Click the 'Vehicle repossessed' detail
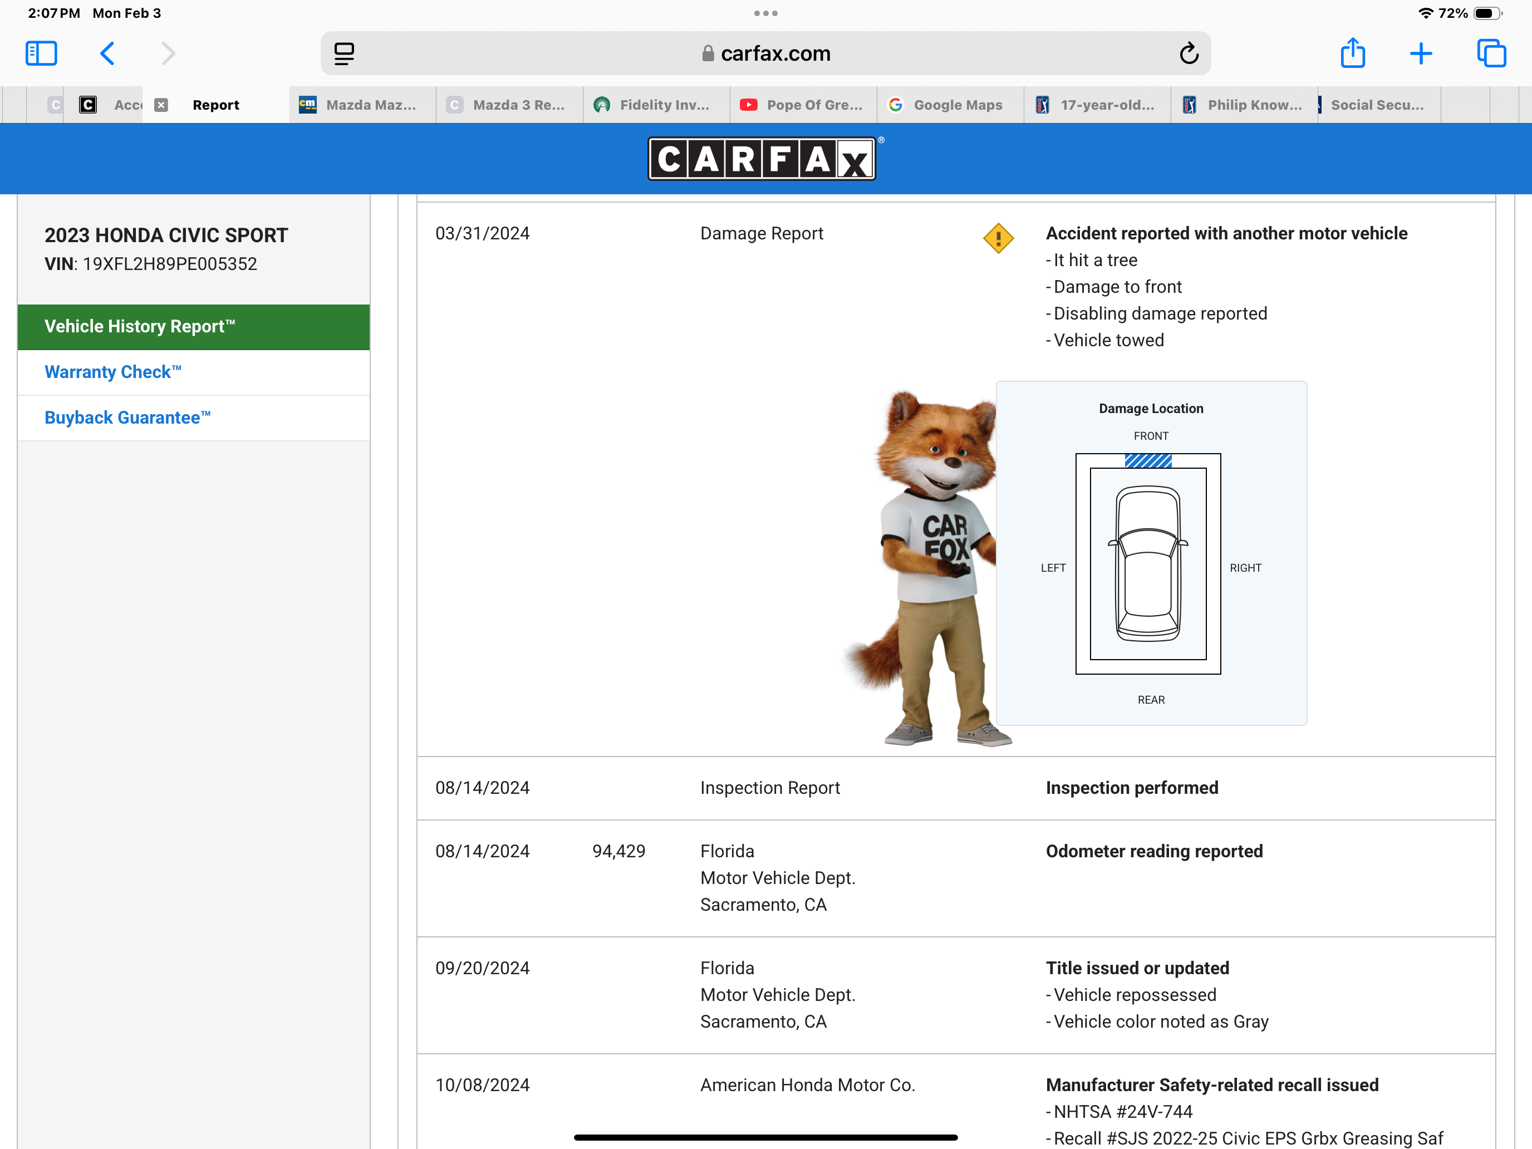This screenshot has width=1532, height=1149. coord(1131,995)
